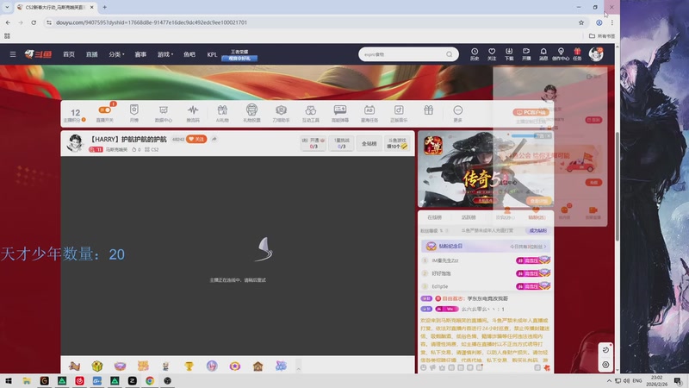The height and width of the screenshot is (388, 689).
Task: Open the AI礼物 gift tool
Action: point(222,113)
